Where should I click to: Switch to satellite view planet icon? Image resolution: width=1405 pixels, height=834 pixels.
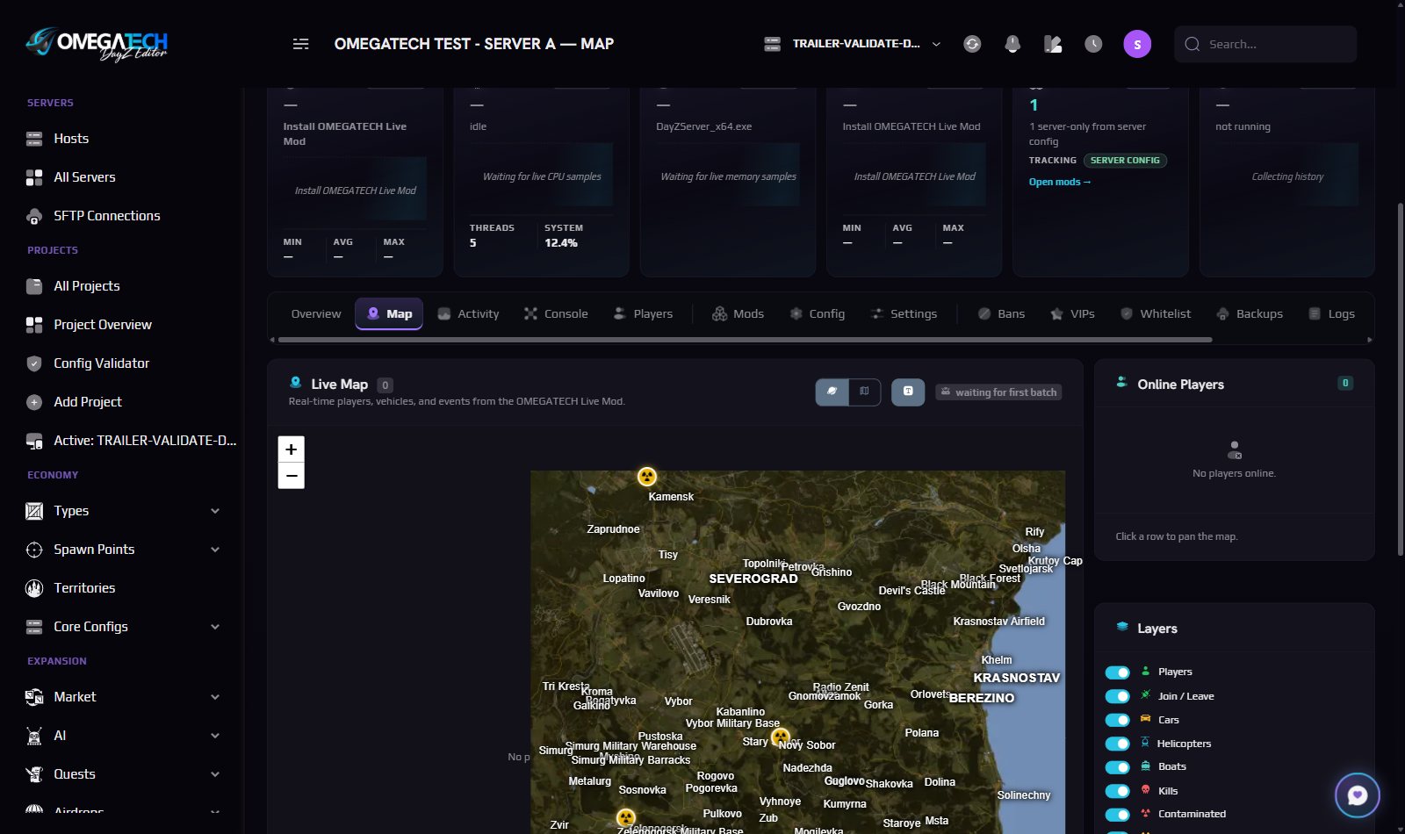click(x=832, y=392)
